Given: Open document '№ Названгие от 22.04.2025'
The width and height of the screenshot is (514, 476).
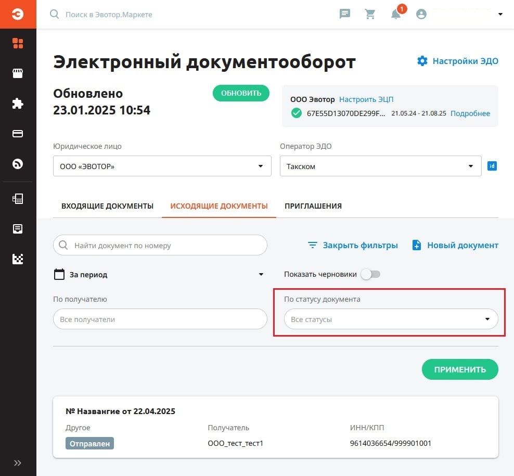Looking at the screenshot, I should pos(120,411).
